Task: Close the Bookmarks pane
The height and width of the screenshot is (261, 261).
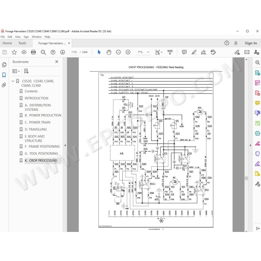Action: pyautogui.click(x=57, y=62)
